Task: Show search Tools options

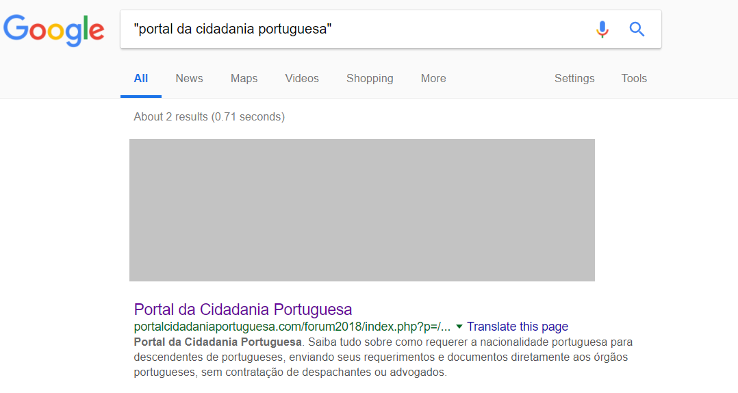Action: pos(634,79)
